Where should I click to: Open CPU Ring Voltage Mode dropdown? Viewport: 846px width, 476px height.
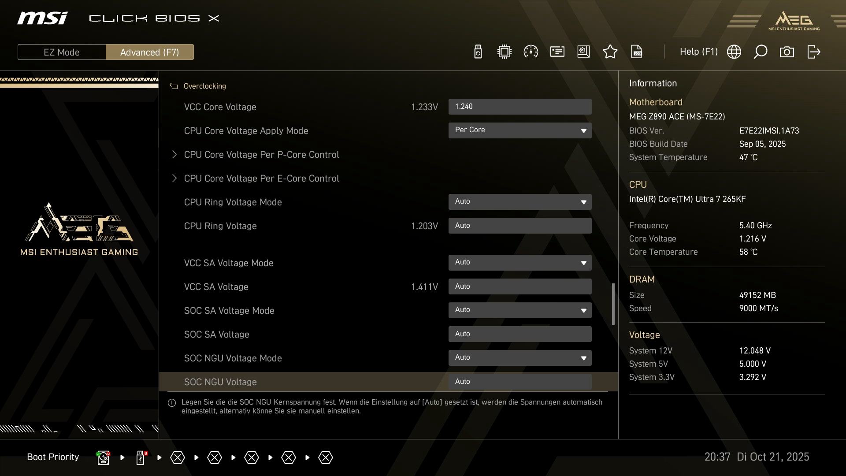point(519,202)
